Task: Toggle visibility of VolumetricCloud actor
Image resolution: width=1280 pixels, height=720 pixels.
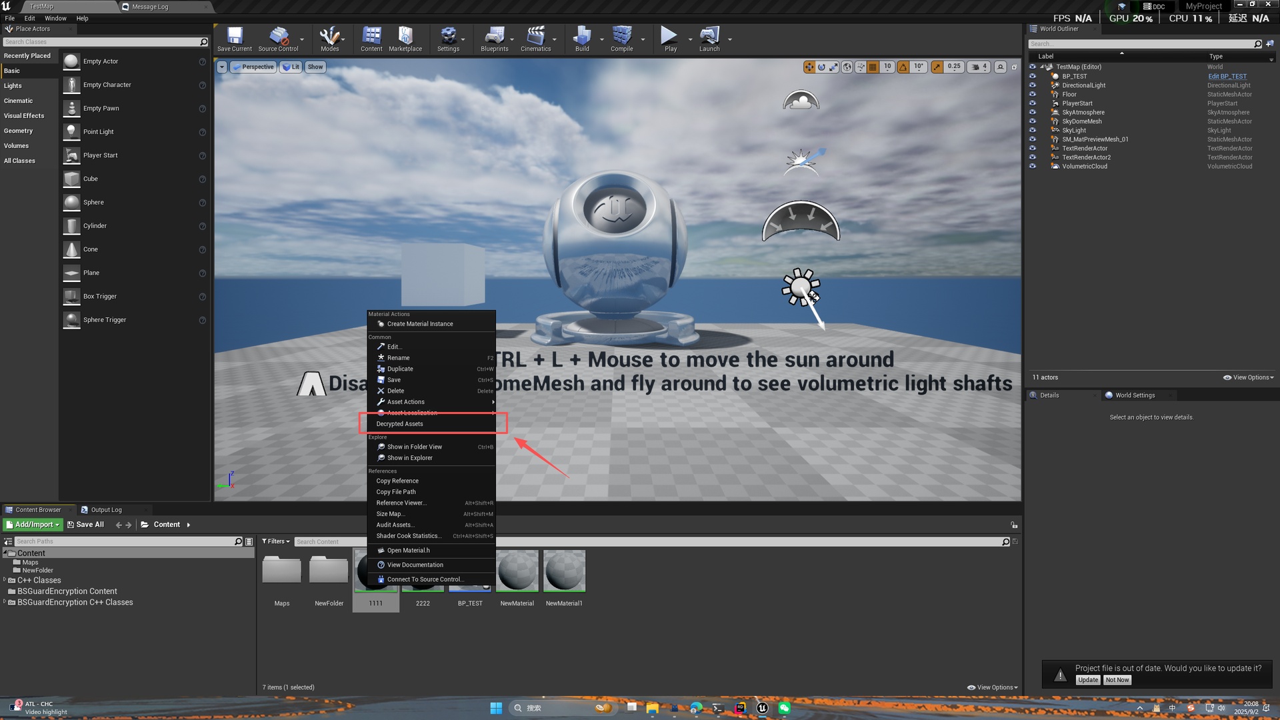Action: click(x=1033, y=166)
